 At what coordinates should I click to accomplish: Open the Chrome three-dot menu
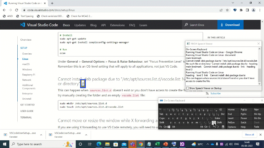(x=260, y=10)
